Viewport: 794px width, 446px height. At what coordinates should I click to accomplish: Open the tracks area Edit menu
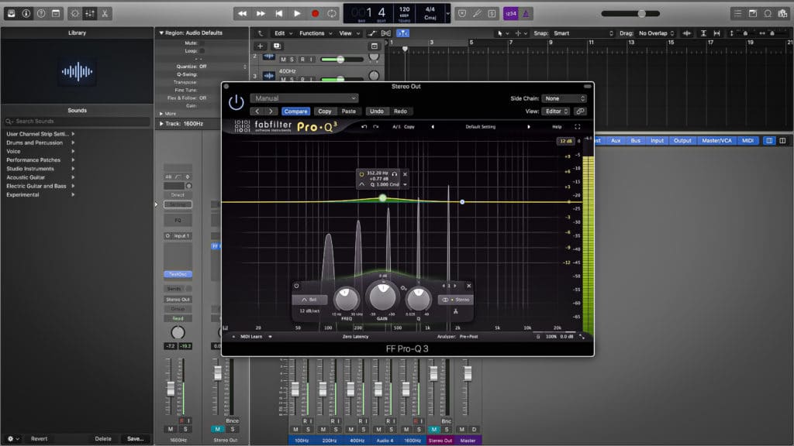[284, 33]
